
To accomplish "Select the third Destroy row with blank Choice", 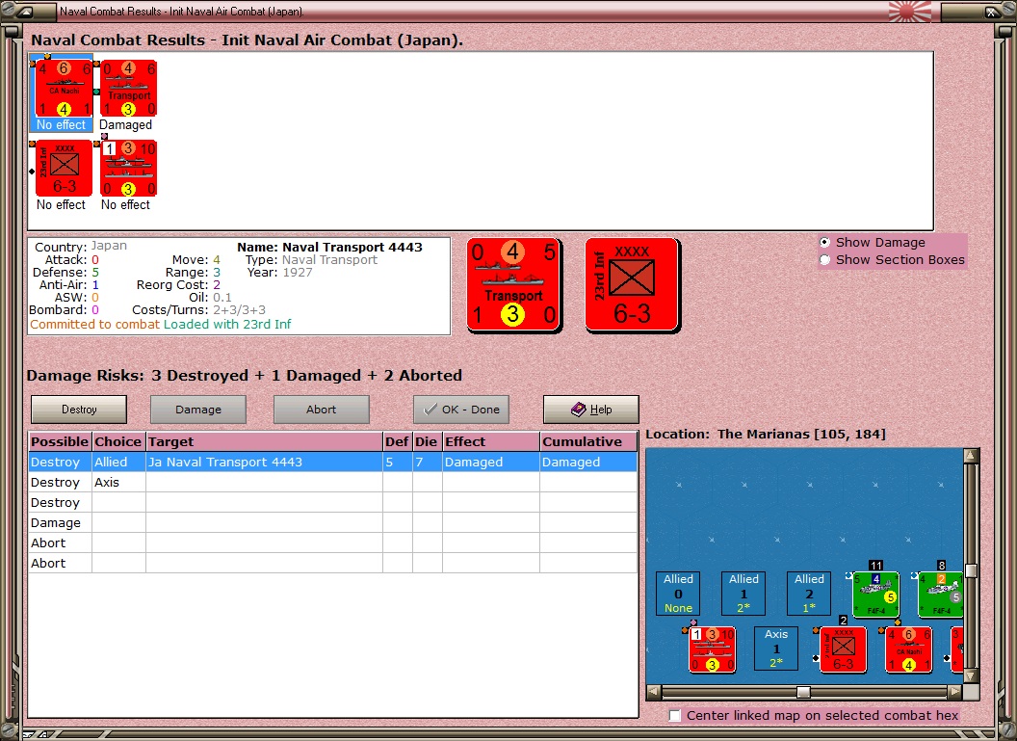I will [x=332, y=502].
